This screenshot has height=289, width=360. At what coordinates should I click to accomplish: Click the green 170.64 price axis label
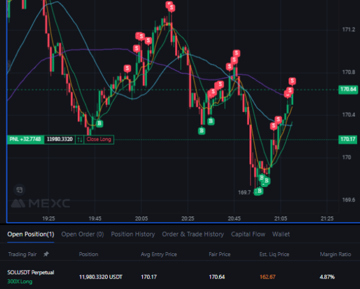(x=348, y=89)
